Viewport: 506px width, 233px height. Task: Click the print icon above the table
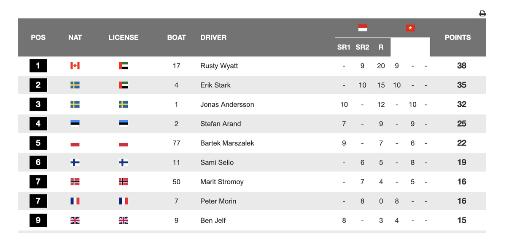tap(482, 13)
